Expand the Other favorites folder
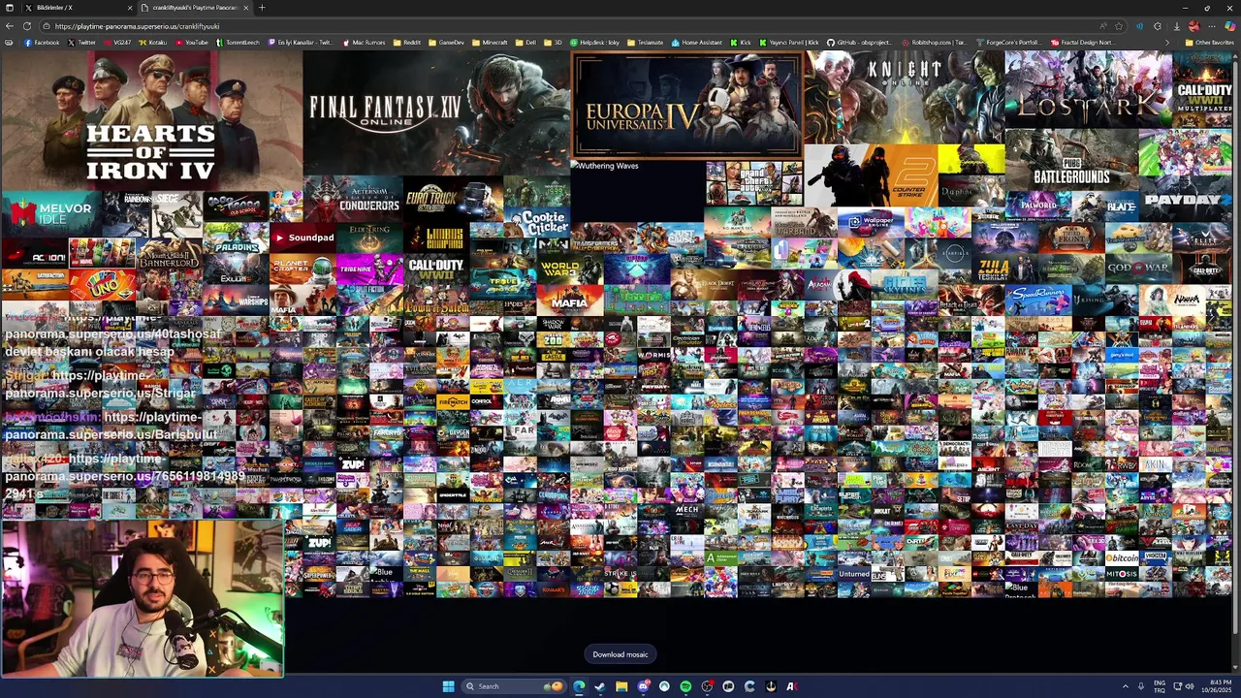The width and height of the screenshot is (1241, 698). coord(1209,43)
